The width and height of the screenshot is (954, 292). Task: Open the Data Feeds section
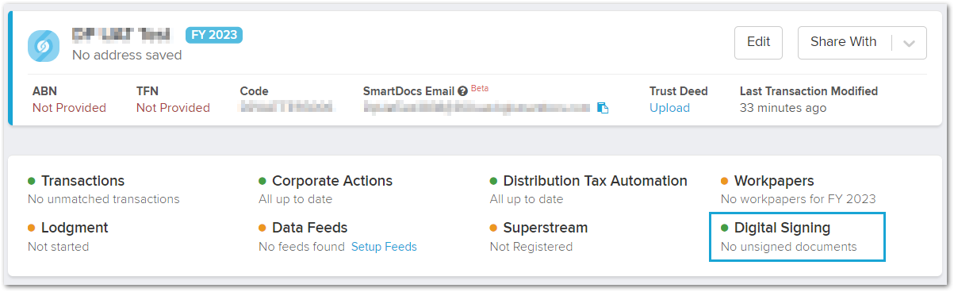tap(310, 228)
